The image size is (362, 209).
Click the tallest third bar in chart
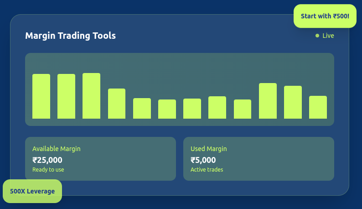tap(91, 96)
